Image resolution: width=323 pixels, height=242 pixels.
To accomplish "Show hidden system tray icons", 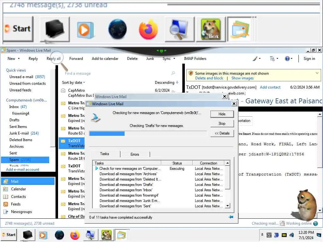I will 262,234.
